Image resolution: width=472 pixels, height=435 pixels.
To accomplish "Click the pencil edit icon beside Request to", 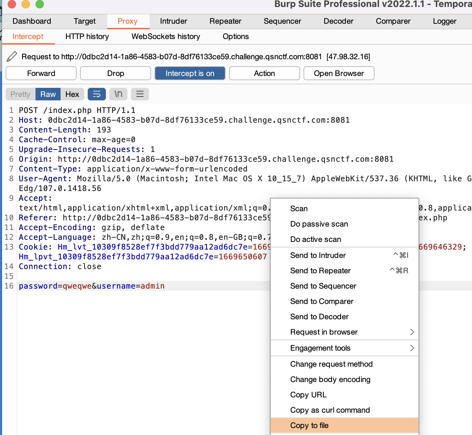I will 12,56.
